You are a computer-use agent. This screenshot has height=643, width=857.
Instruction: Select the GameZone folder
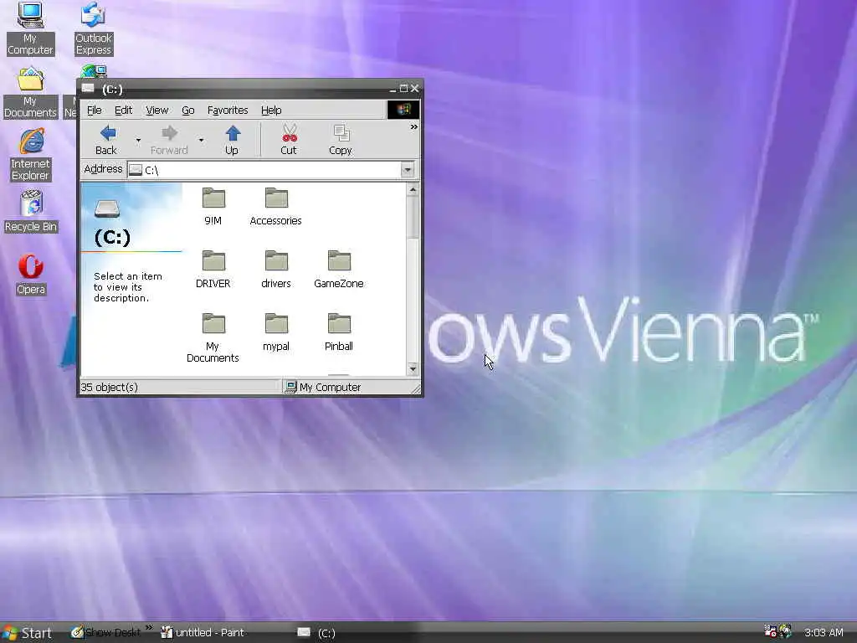tap(339, 270)
